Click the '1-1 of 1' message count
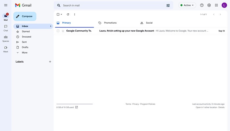The height and width of the screenshot is (131, 230). 203,14
